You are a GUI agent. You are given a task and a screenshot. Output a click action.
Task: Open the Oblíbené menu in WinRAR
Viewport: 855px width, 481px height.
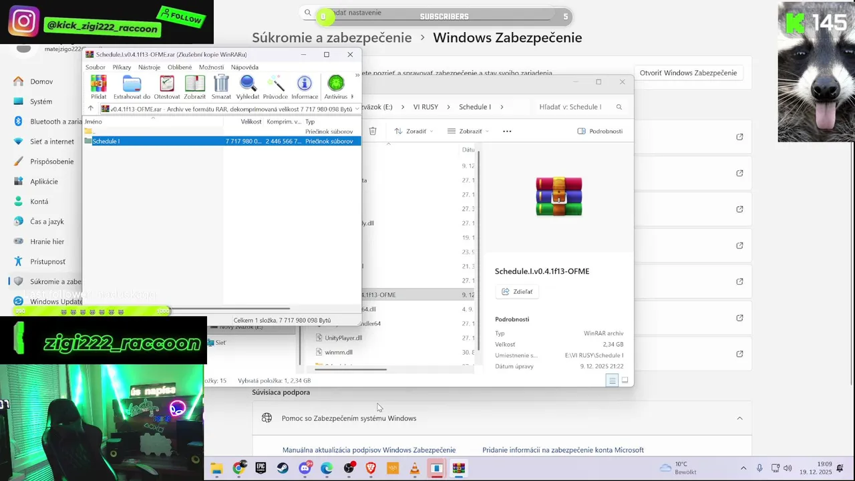point(180,67)
